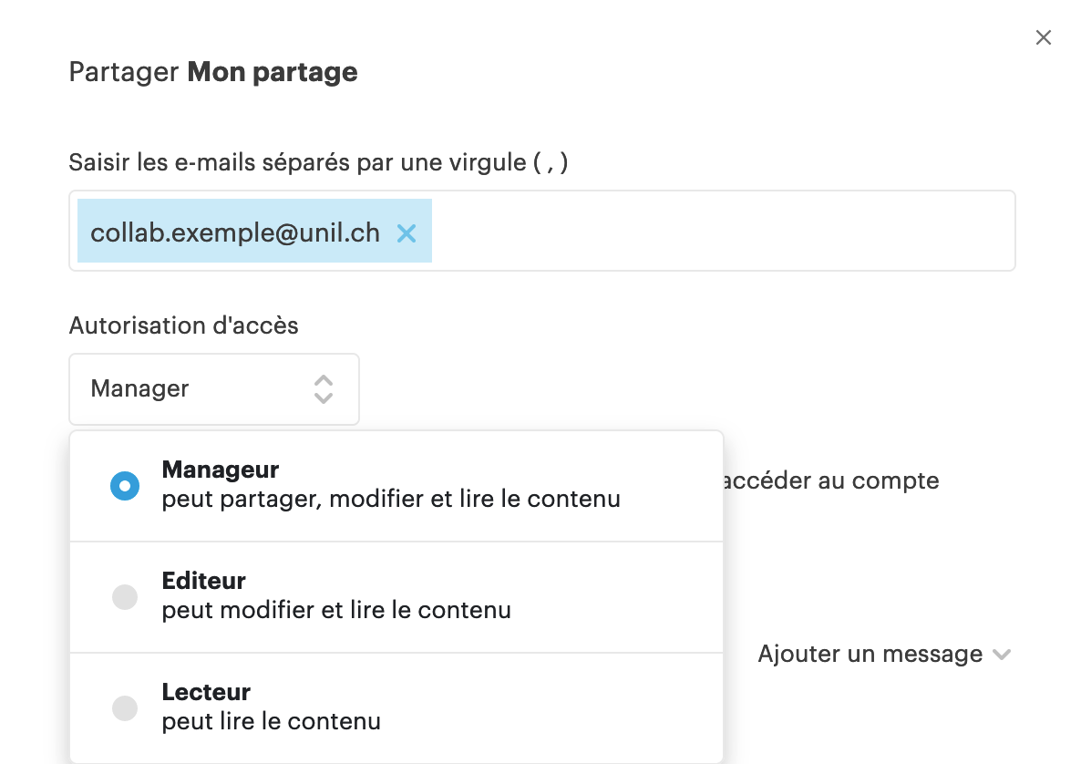Click the Ajouter un message link
Viewport: 1081px width, 764px height.
[x=870, y=655]
